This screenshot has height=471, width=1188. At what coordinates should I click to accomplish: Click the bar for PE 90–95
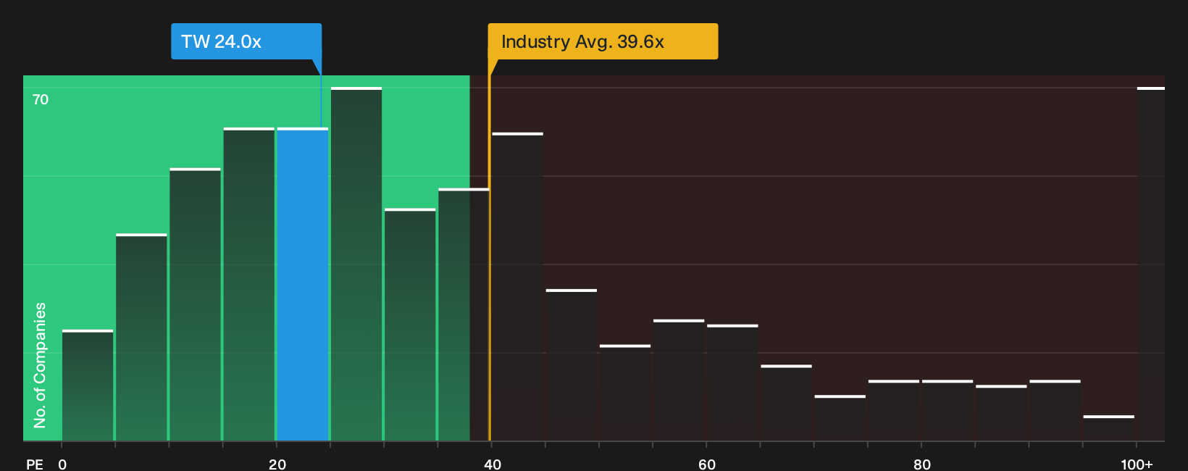coord(1055,410)
